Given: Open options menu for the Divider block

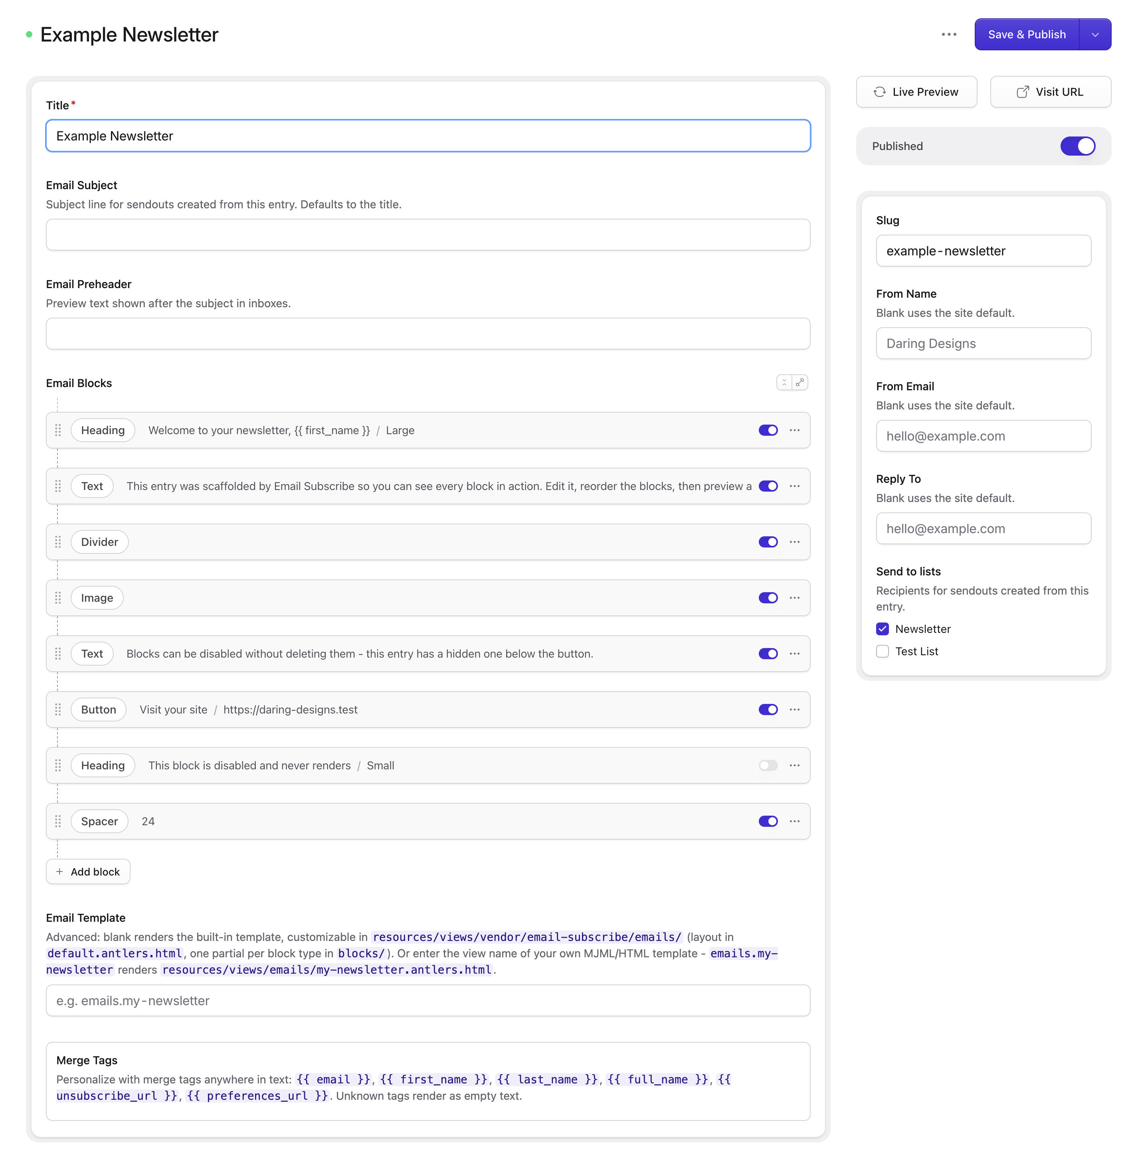Looking at the screenshot, I should click(794, 542).
